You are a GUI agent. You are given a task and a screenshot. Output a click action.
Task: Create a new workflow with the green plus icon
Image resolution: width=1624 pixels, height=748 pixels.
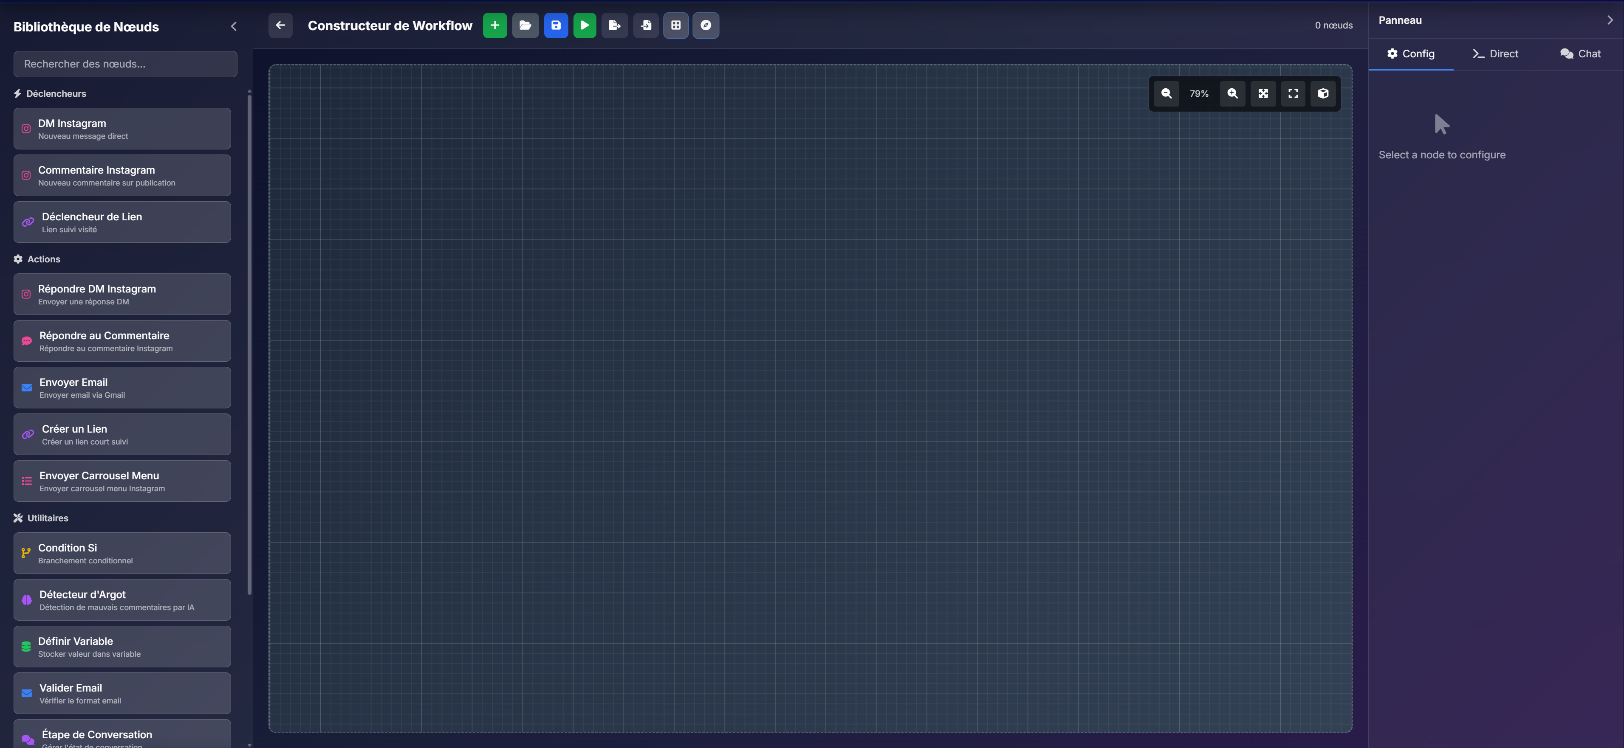click(495, 25)
